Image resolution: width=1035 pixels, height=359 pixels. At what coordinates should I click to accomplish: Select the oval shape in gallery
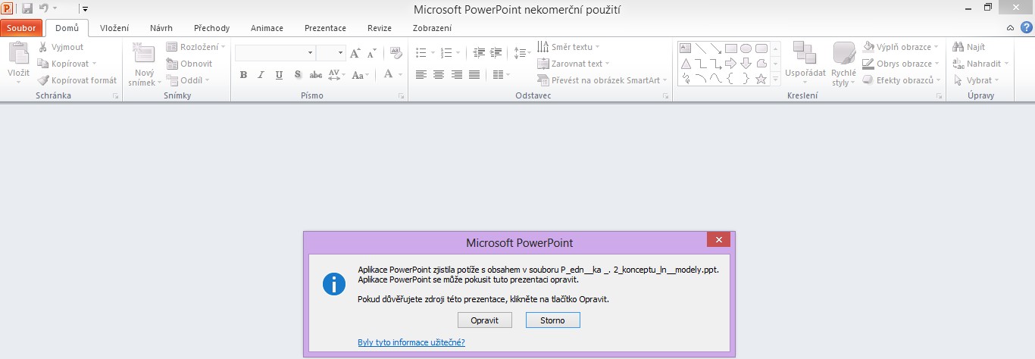746,48
